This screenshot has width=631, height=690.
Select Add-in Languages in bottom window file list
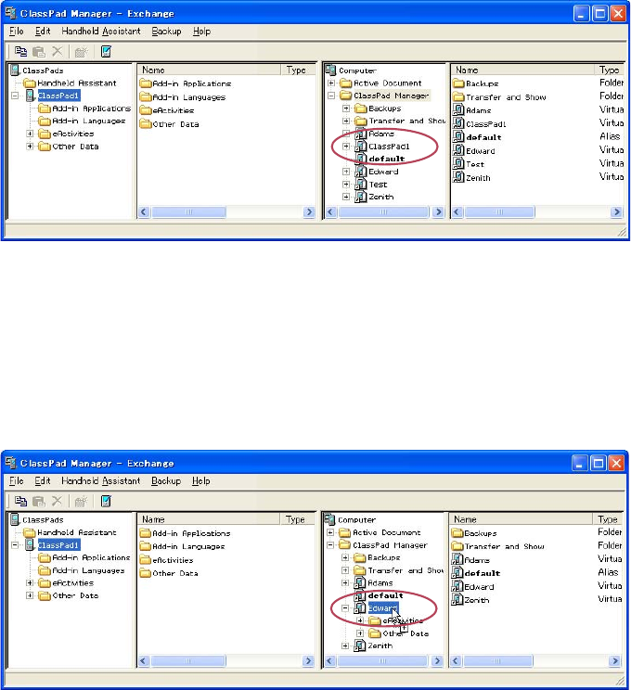[188, 546]
